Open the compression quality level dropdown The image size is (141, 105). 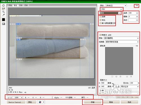[x=110, y=13]
